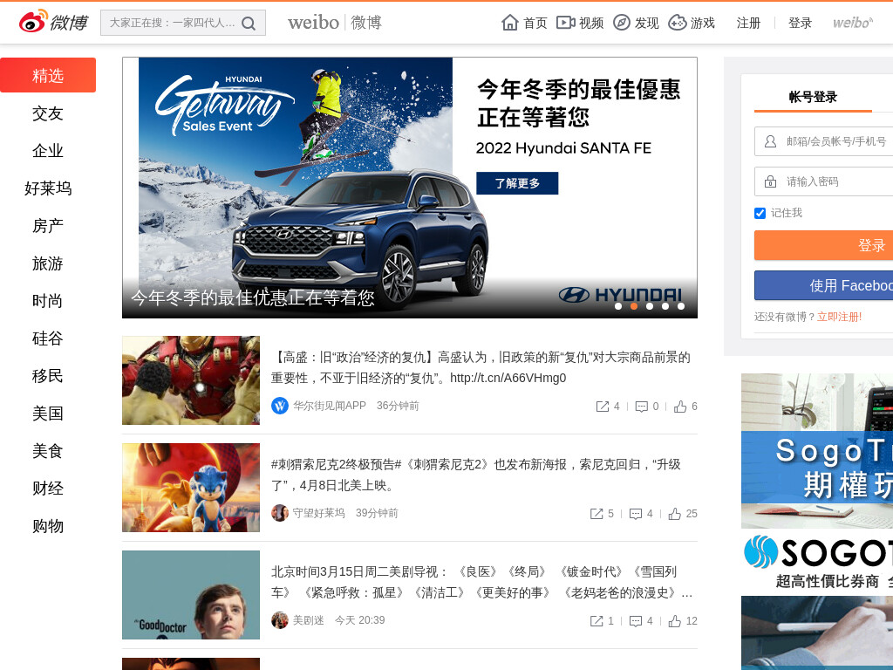893x670 pixels.
Task: Click author name 美剧迷
Action: click(308, 620)
